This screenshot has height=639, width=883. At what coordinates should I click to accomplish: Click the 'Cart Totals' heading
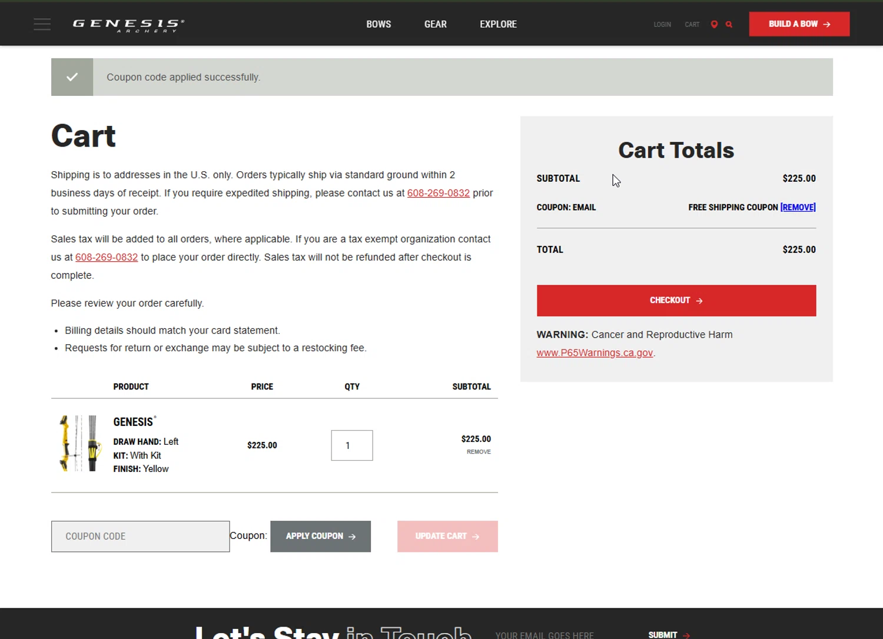click(676, 151)
